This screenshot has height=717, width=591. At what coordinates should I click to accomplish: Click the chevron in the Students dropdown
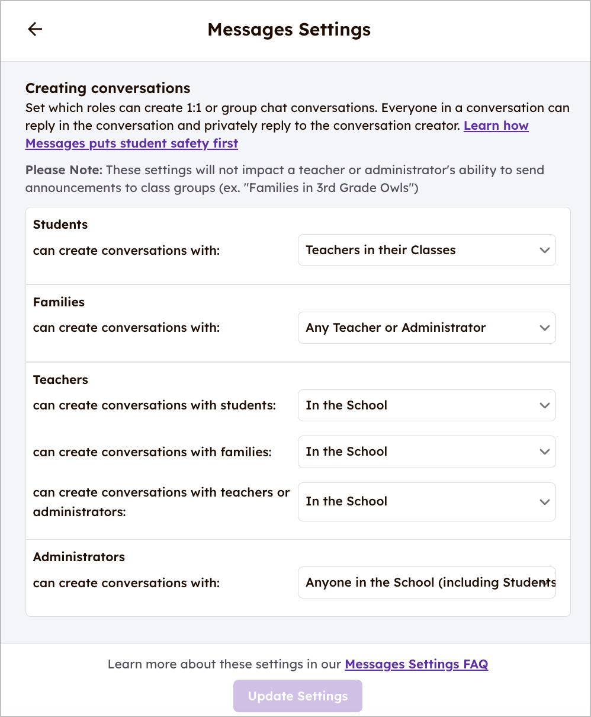pyautogui.click(x=545, y=250)
